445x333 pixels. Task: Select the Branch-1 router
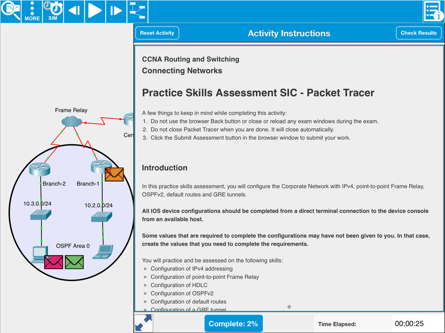(x=100, y=166)
